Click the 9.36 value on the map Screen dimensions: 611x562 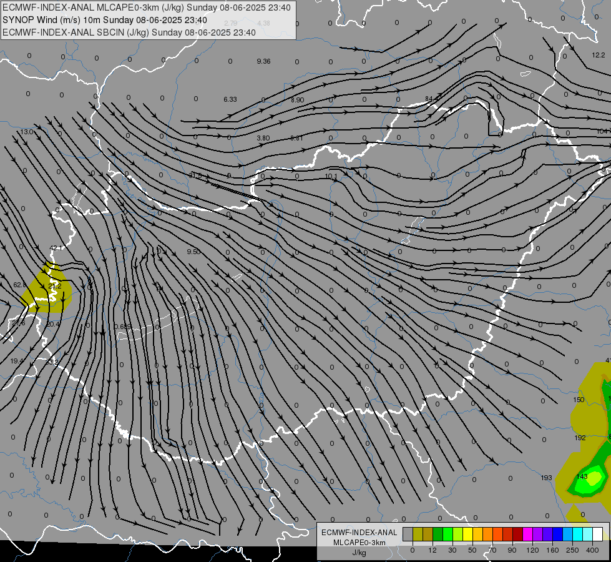tap(263, 61)
